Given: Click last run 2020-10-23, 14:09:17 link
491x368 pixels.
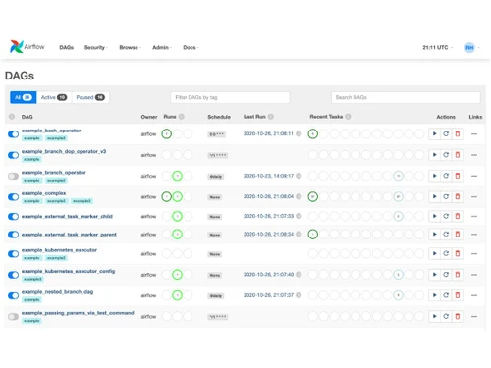Looking at the screenshot, I should tap(268, 176).
